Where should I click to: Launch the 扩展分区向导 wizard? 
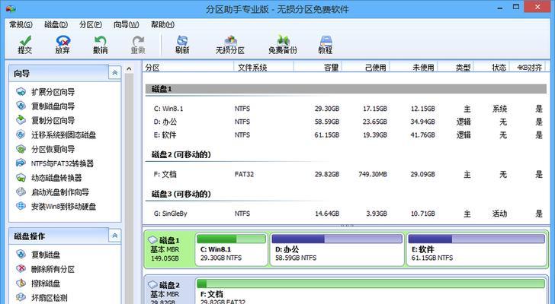[x=45, y=92]
